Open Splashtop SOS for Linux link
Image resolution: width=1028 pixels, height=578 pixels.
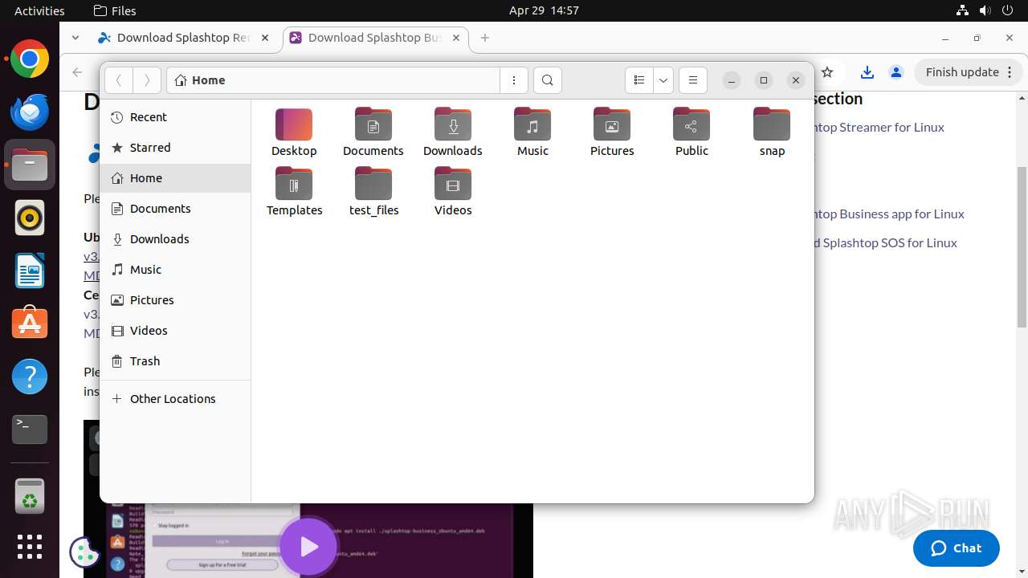click(885, 243)
